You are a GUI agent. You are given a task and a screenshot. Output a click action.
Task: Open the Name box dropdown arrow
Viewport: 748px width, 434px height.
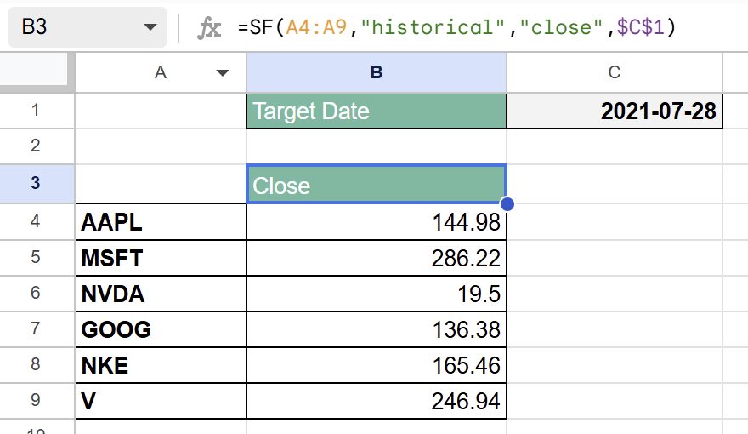coord(150,27)
